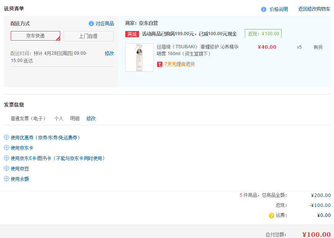Click the 明细 invoice content text

click(x=75, y=118)
